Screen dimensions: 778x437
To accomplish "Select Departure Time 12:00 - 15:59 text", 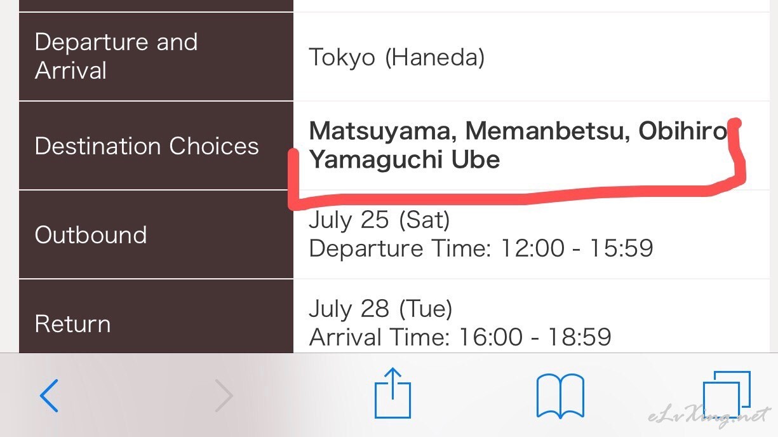I will pyautogui.click(x=481, y=248).
